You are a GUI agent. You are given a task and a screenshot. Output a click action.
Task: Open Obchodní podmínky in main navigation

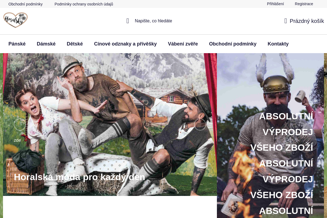tap(233, 44)
